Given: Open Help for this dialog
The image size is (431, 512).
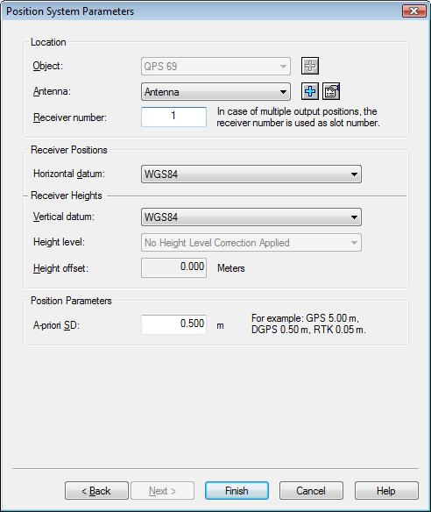Looking at the screenshot, I should (386, 490).
